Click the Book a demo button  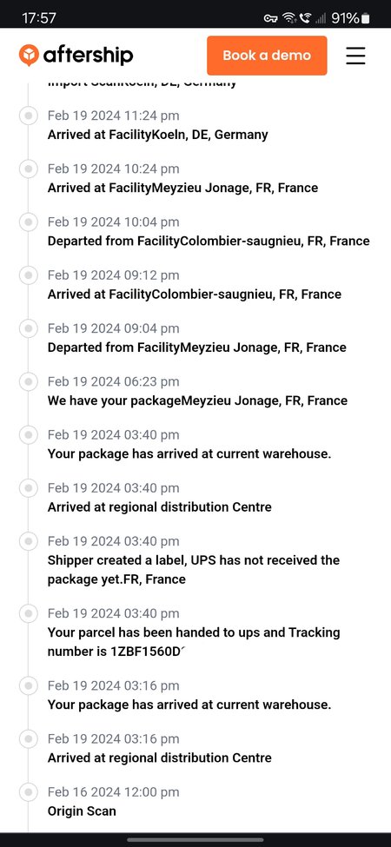tap(267, 55)
